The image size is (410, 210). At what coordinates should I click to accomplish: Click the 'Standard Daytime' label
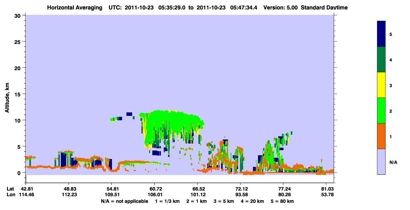[x=324, y=8]
